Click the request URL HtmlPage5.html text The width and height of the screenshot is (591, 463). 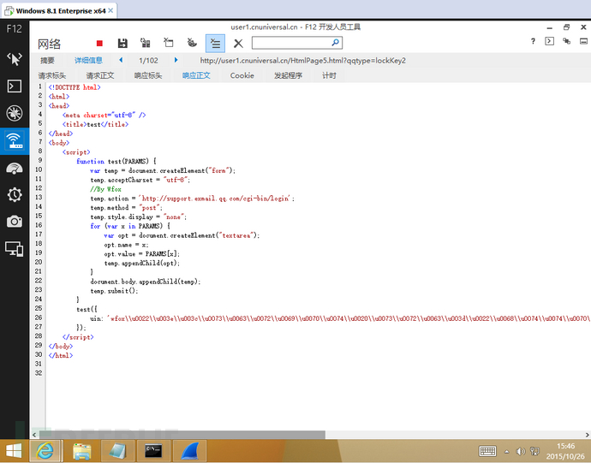(302, 60)
